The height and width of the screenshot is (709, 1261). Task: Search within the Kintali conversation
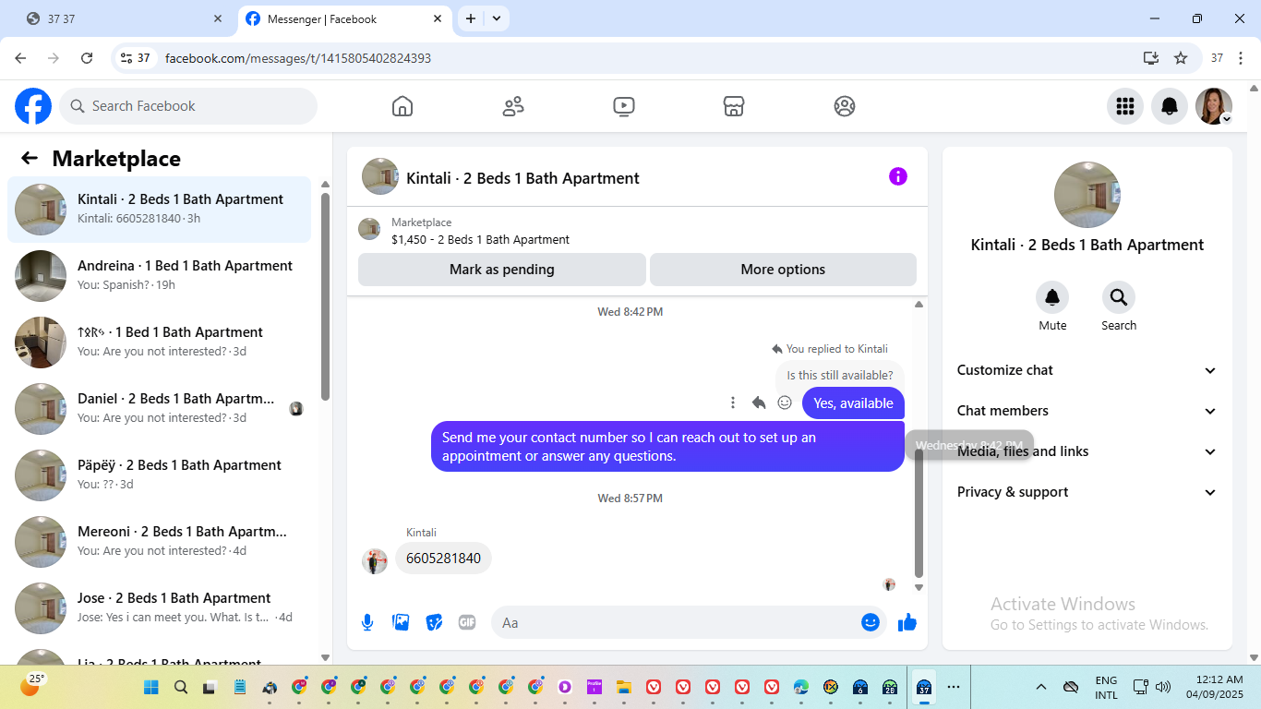coord(1119,297)
